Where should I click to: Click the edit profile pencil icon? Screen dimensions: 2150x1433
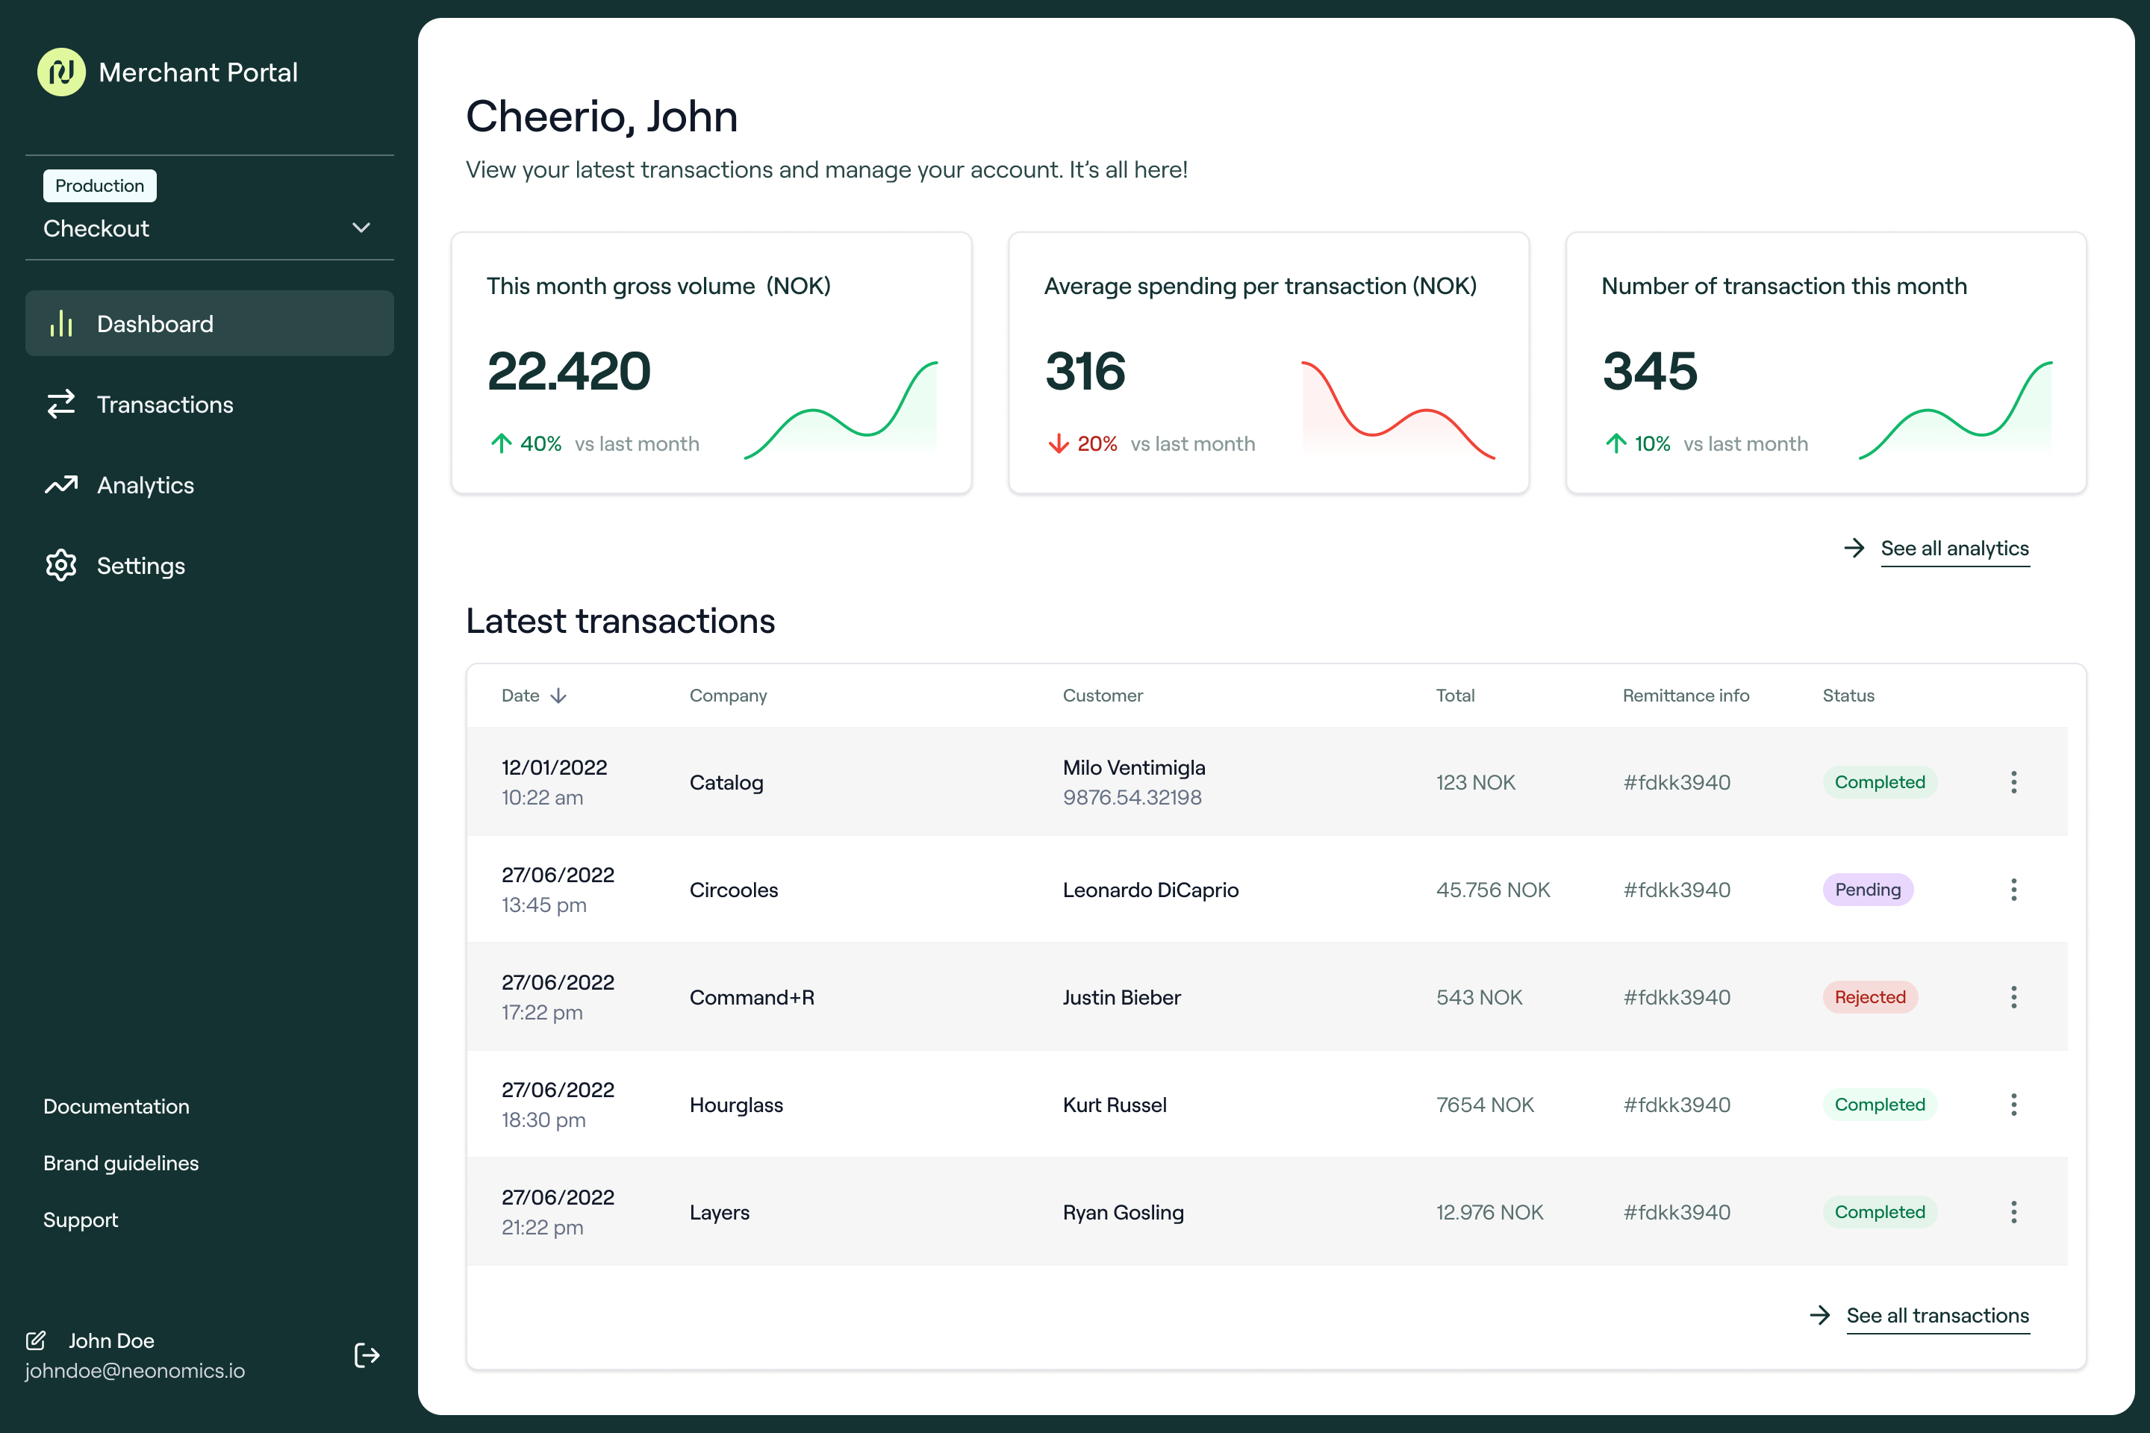[x=36, y=1340]
